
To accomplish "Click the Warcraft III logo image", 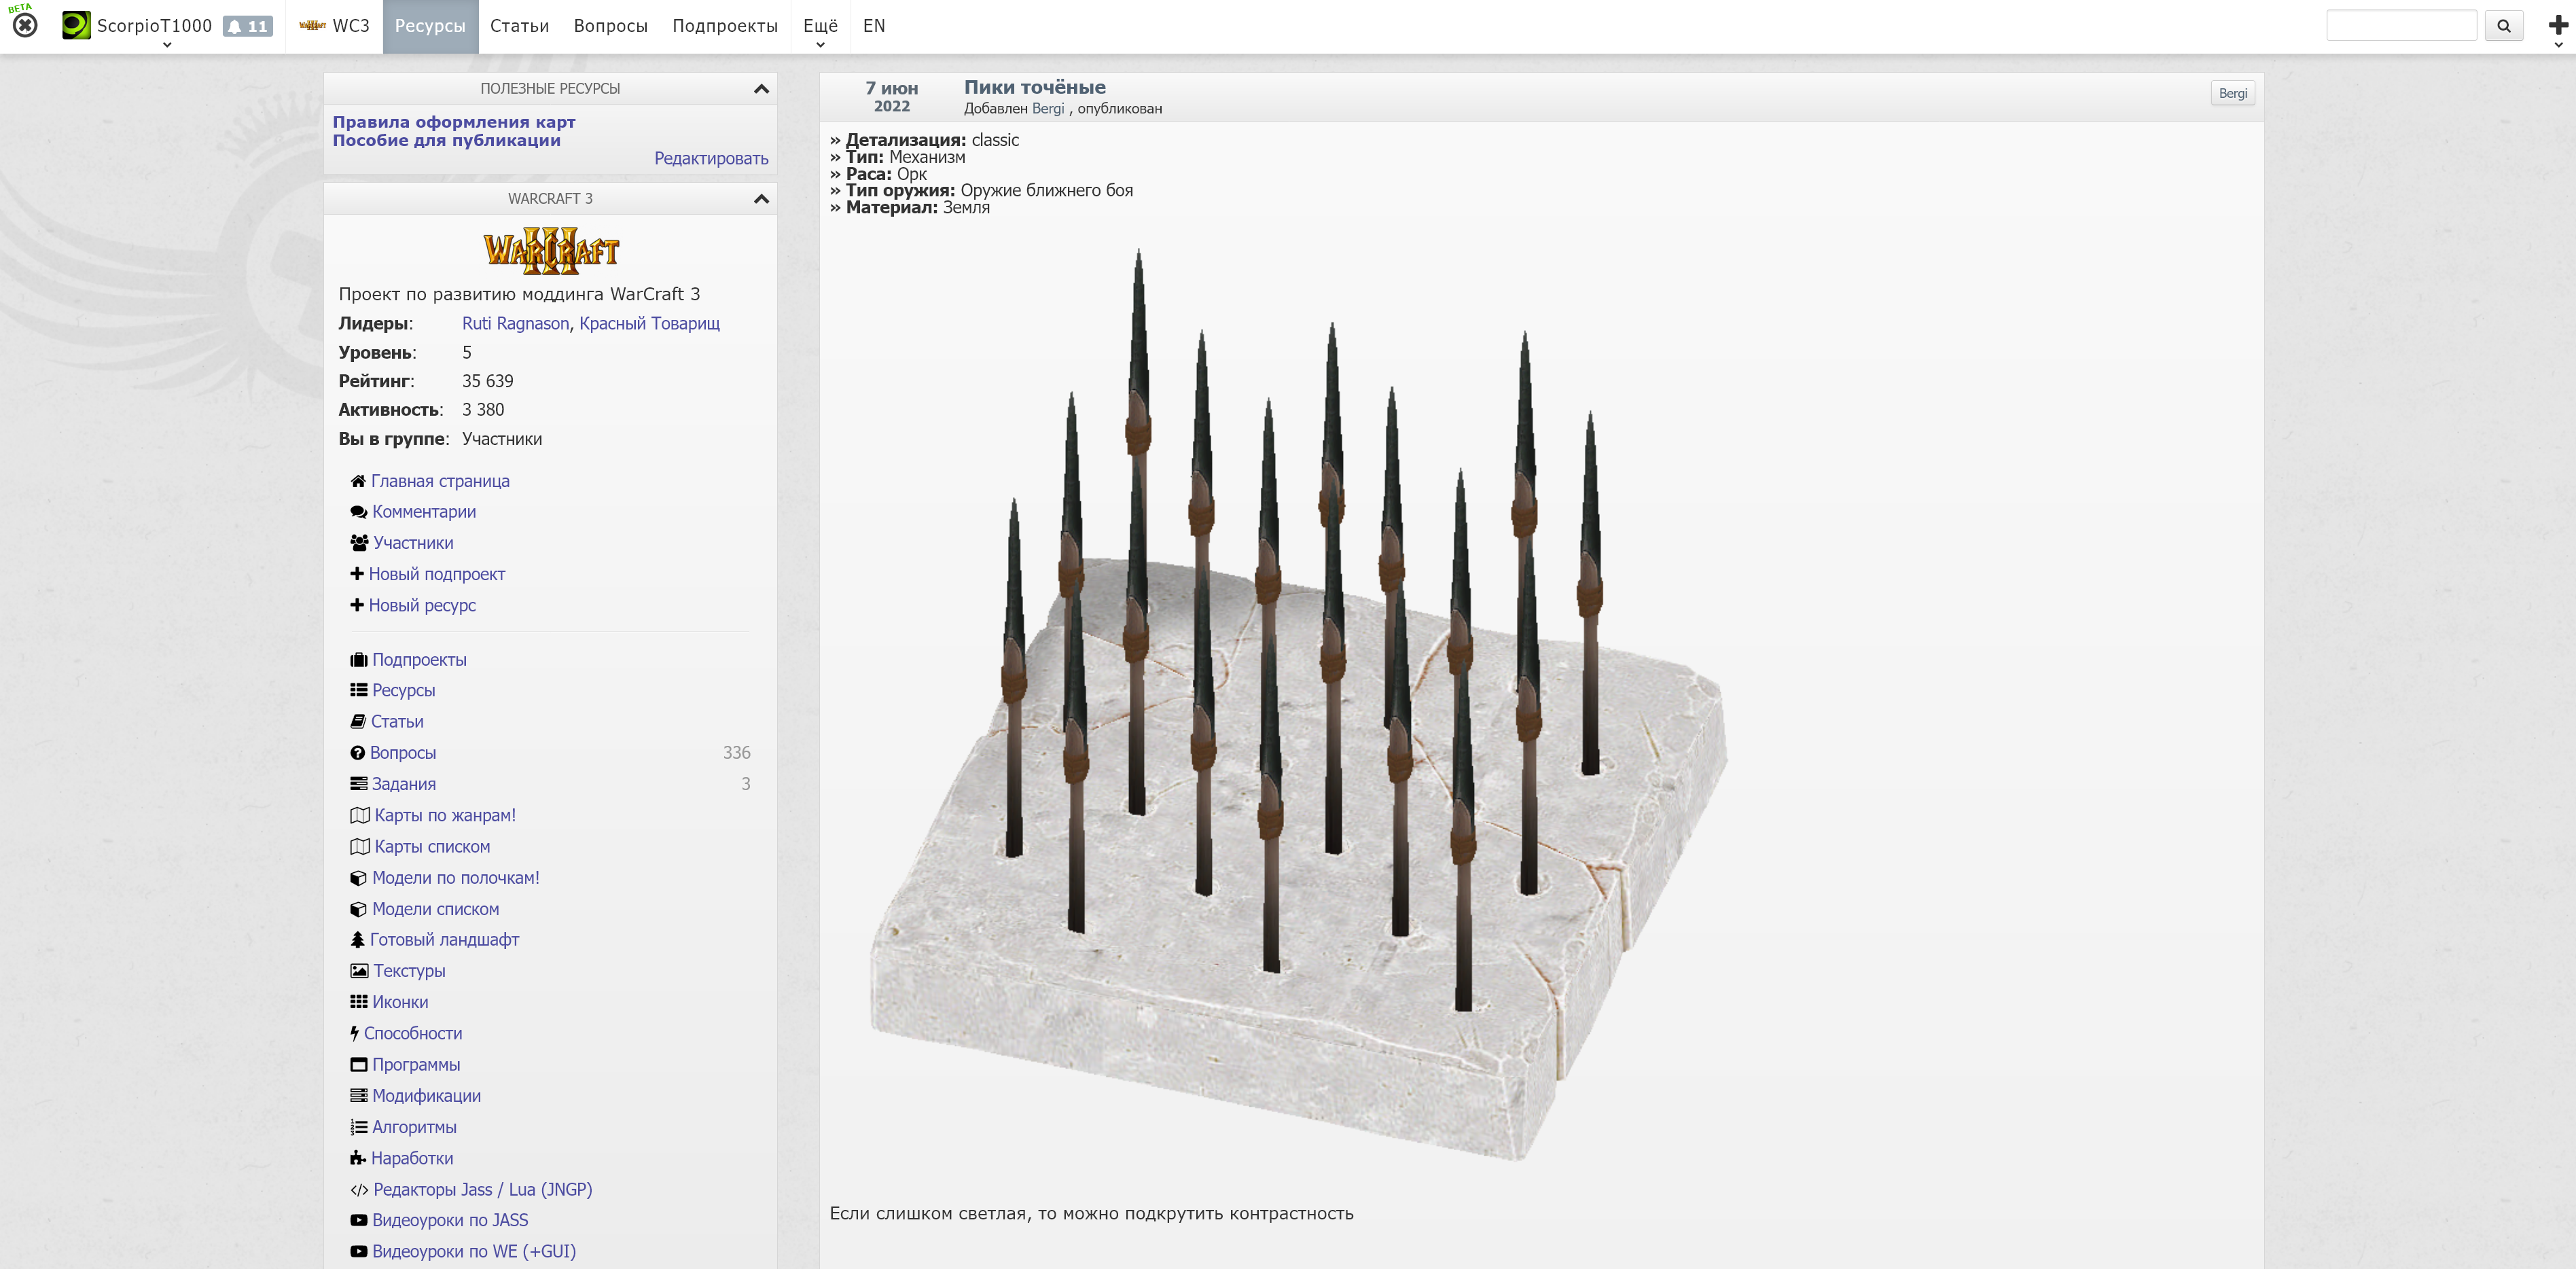I will [x=551, y=250].
